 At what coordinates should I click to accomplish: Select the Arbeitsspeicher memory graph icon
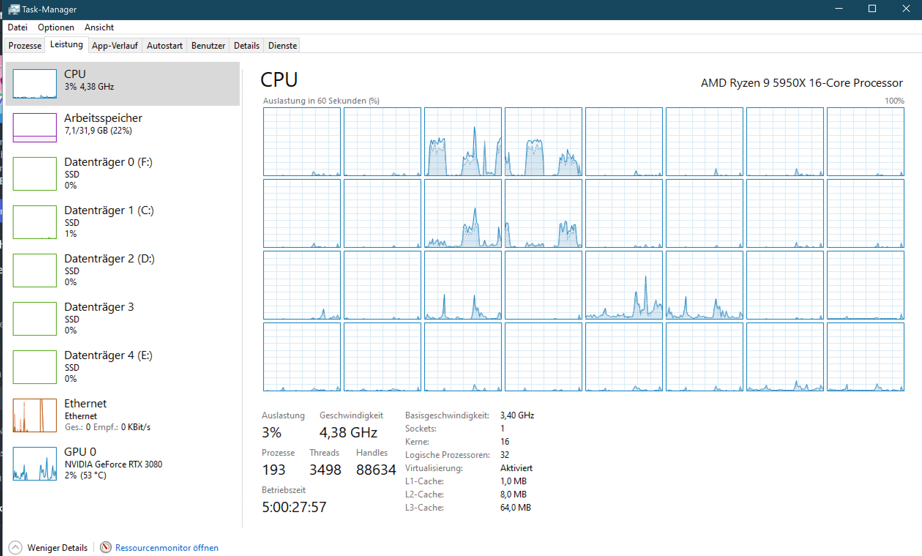click(34, 128)
